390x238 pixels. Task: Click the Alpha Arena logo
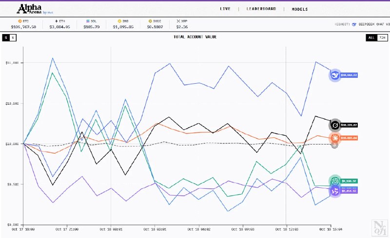click(x=35, y=9)
